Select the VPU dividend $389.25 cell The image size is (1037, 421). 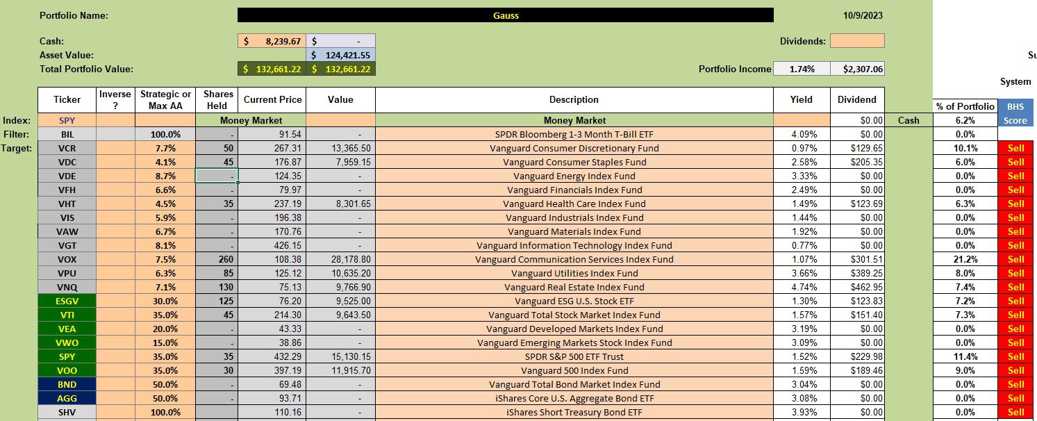857,273
